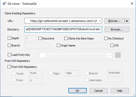The width and height of the screenshot is (136, 97).
Task: Click 'Clone Existing Repository' group title
Action: pyautogui.click(x=20, y=13)
